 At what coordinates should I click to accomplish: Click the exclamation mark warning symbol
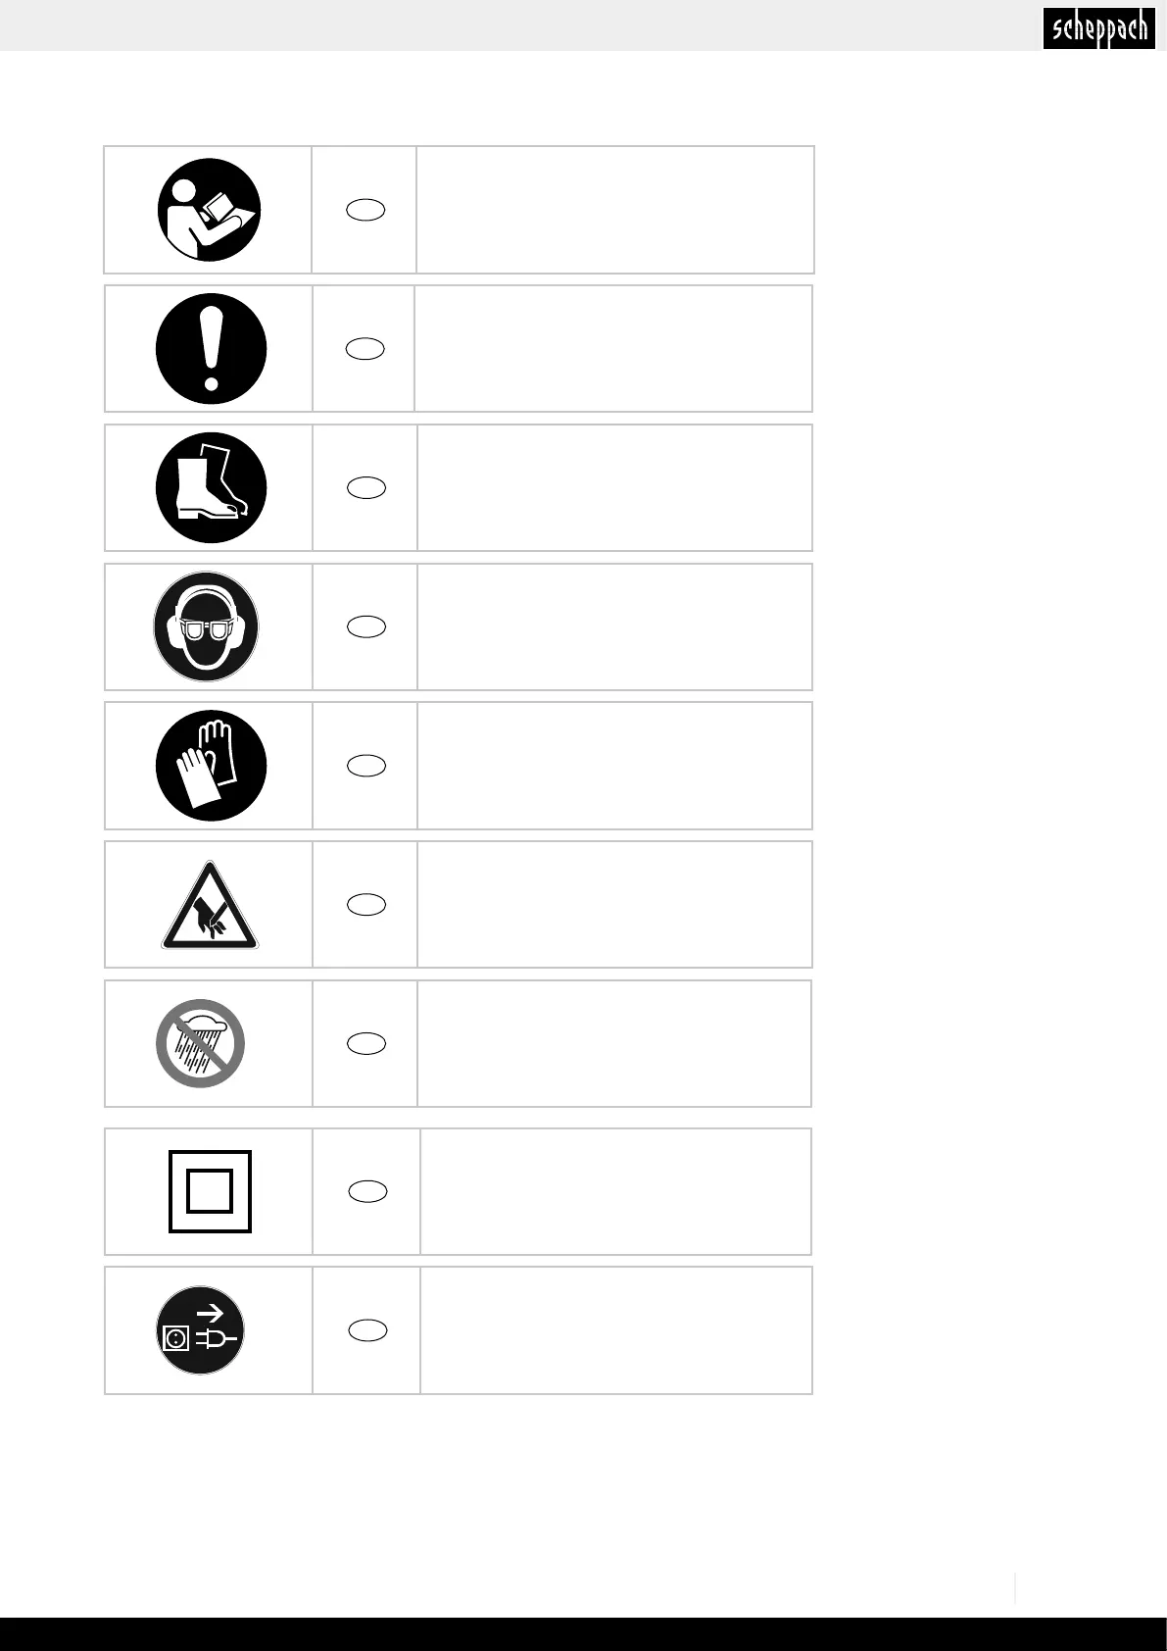tap(211, 349)
